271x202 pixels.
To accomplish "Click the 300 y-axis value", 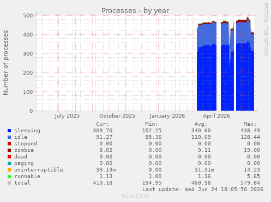I will pyautogui.click(x=28, y=54).
